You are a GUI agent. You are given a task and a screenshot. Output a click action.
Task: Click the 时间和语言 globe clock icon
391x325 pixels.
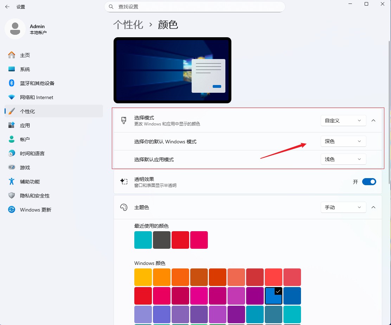tap(12, 153)
